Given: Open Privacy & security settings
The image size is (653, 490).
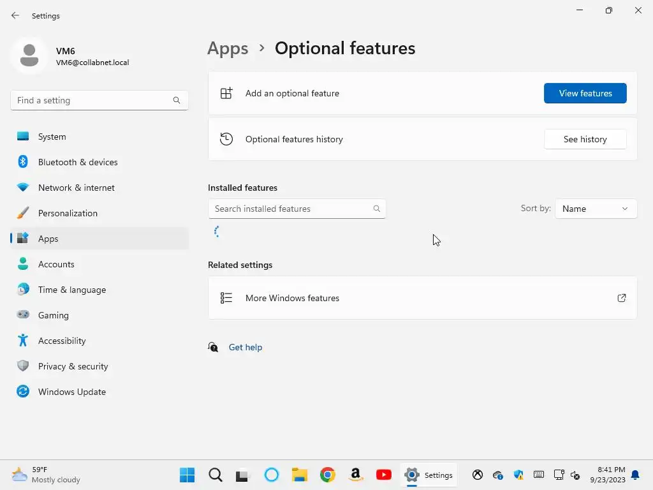Looking at the screenshot, I should tap(73, 366).
